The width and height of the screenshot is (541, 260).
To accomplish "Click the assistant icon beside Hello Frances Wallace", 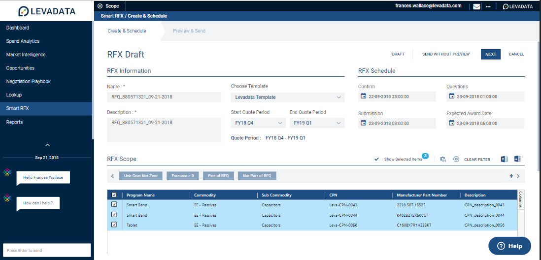I will pos(7,172).
